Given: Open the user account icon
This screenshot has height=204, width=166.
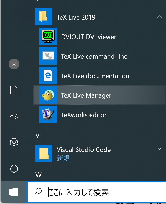Looking at the screenshot, I should [14, 64].
